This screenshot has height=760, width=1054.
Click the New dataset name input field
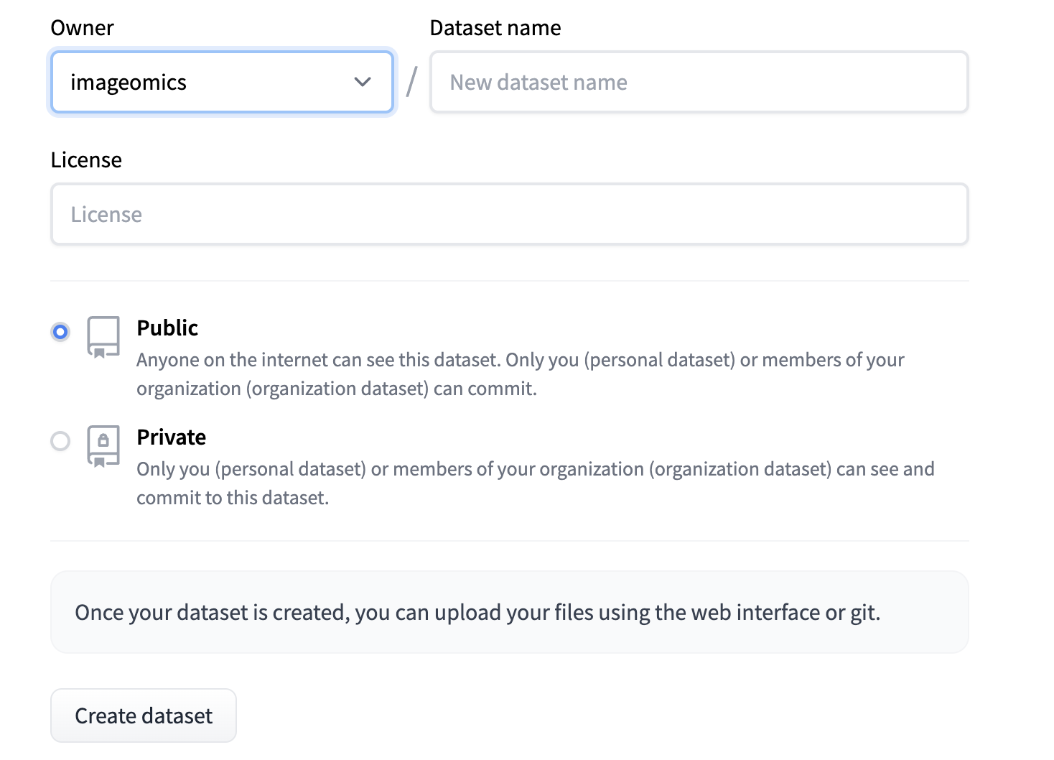[699, 82]
